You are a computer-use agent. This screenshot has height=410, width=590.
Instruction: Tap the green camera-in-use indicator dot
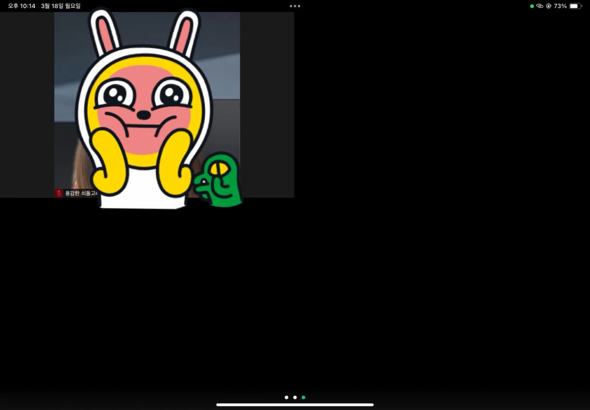tap(532, 6)
